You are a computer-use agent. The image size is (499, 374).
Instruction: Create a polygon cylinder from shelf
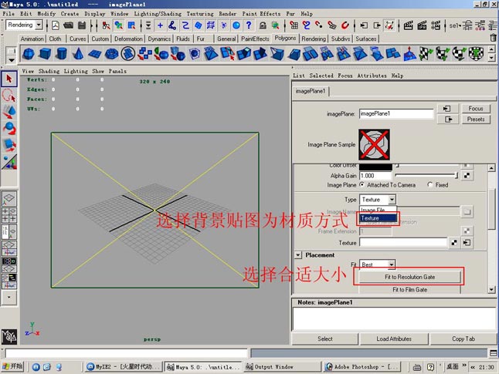(62, 53)
